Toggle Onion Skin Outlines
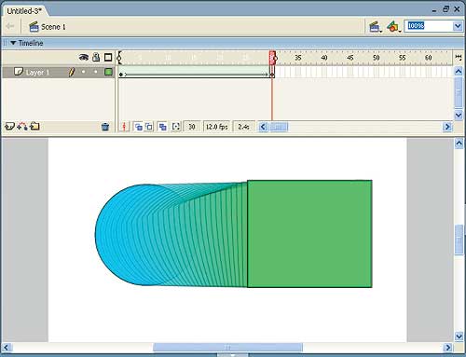This screenshot has width=466, height=357. (149, 127)
